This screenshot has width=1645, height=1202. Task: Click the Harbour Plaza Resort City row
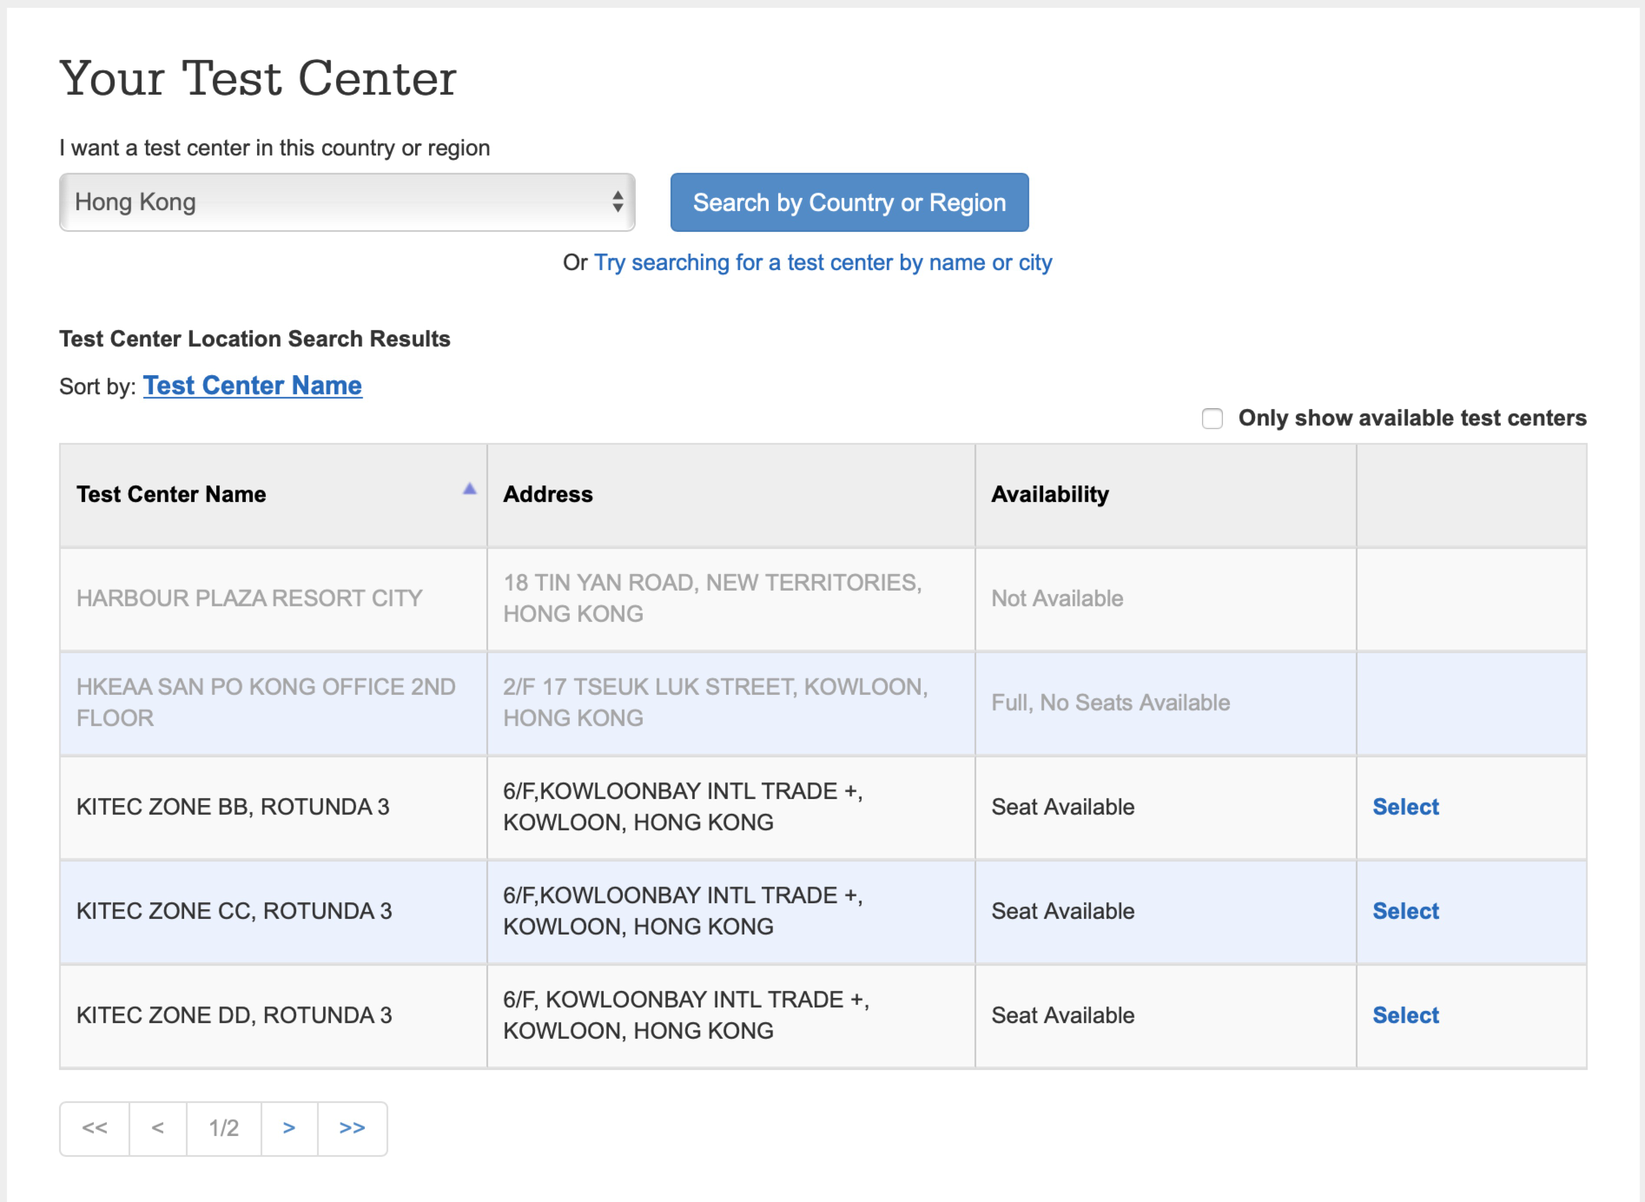(x=249, y=598)
